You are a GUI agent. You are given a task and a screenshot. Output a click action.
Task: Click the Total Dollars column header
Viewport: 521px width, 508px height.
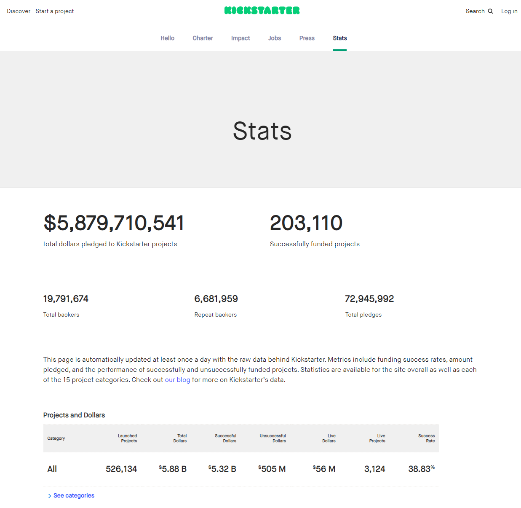(180, 438)
